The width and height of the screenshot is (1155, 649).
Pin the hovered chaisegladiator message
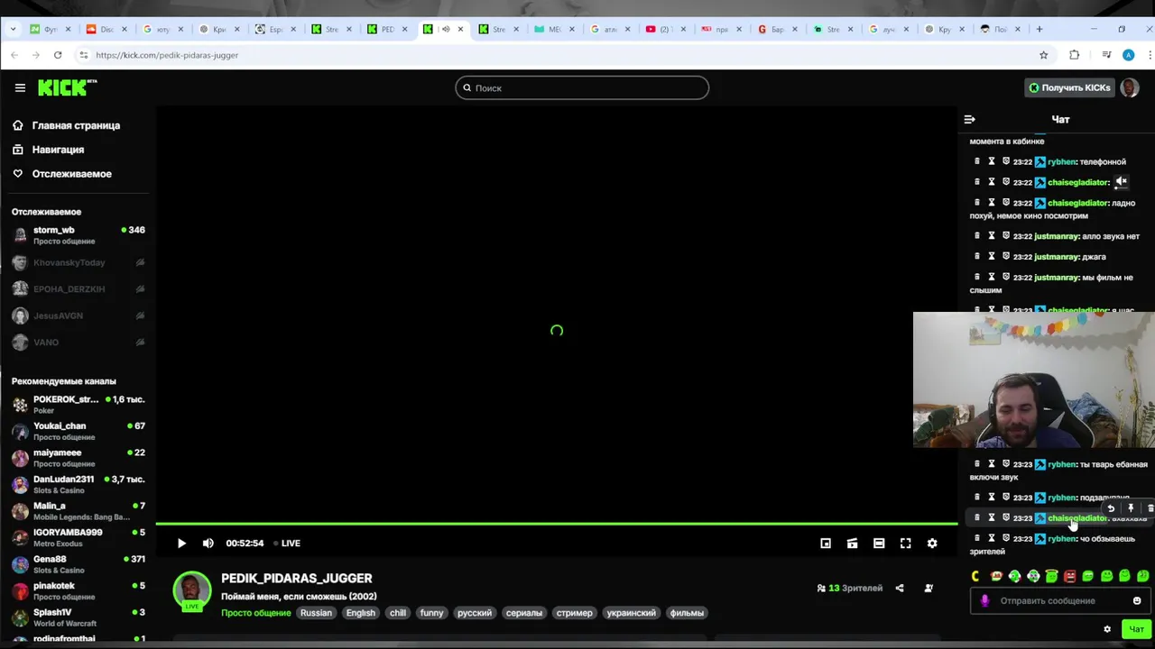(1130, 508)
